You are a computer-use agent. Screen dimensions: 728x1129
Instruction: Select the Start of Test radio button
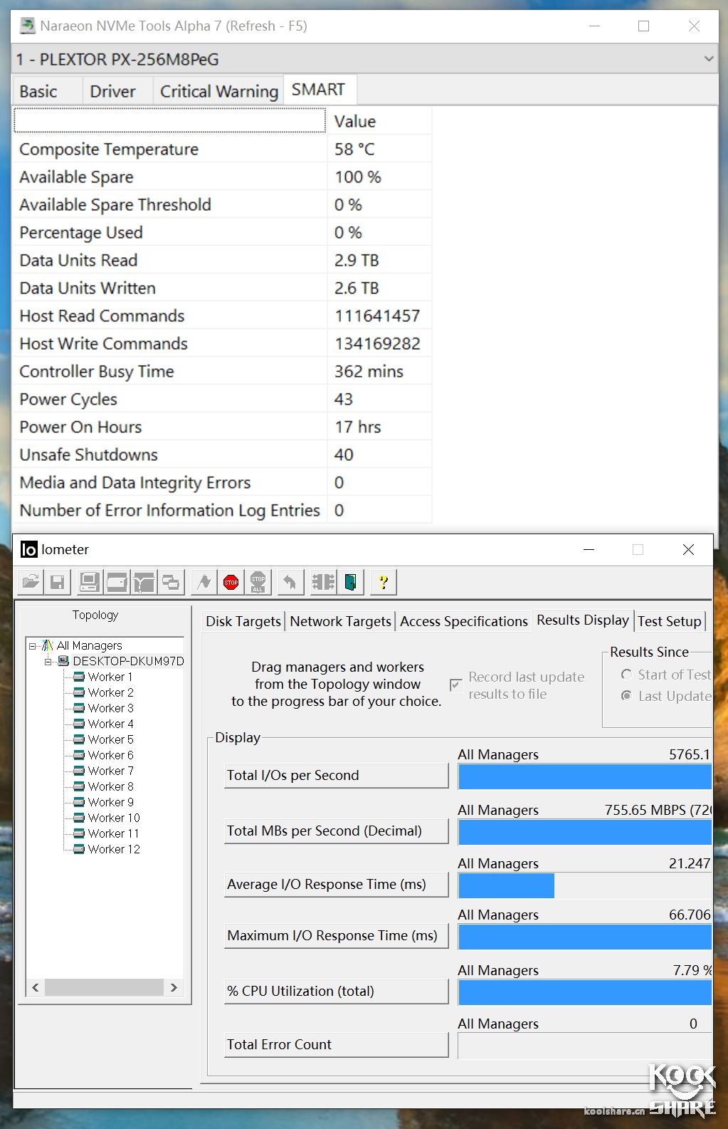tap(626, 675)
